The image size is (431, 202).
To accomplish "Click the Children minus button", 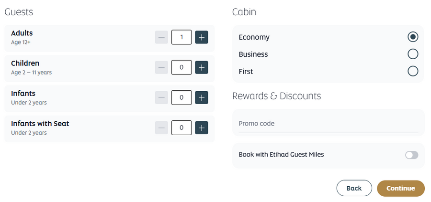I will click(x=161, y=67).
